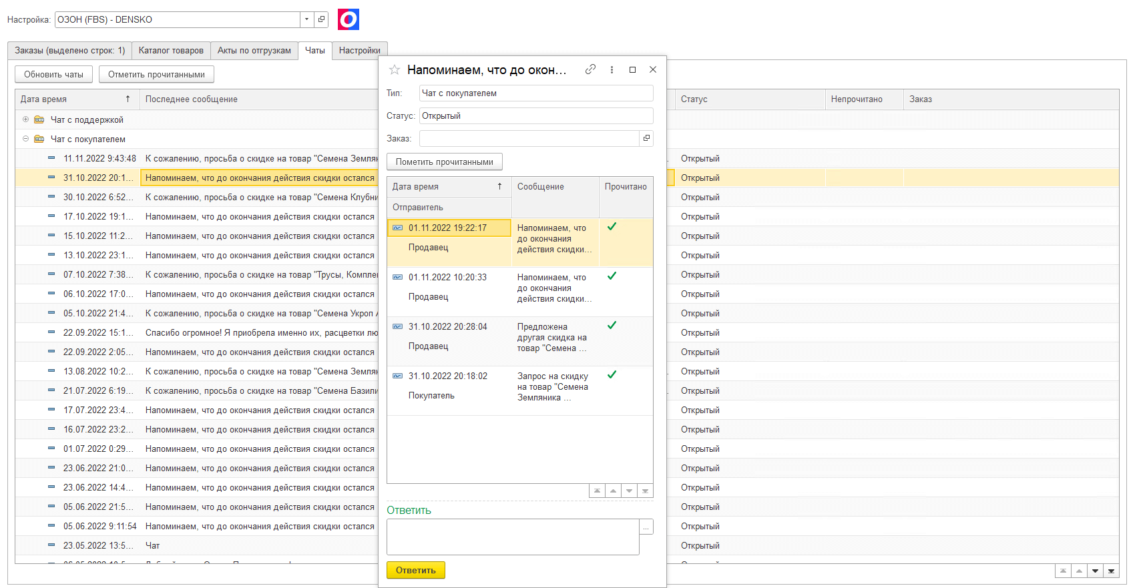The image size is (1139, 588).
Task: Switch to the Заказы tab
Action: coord(69,51)
